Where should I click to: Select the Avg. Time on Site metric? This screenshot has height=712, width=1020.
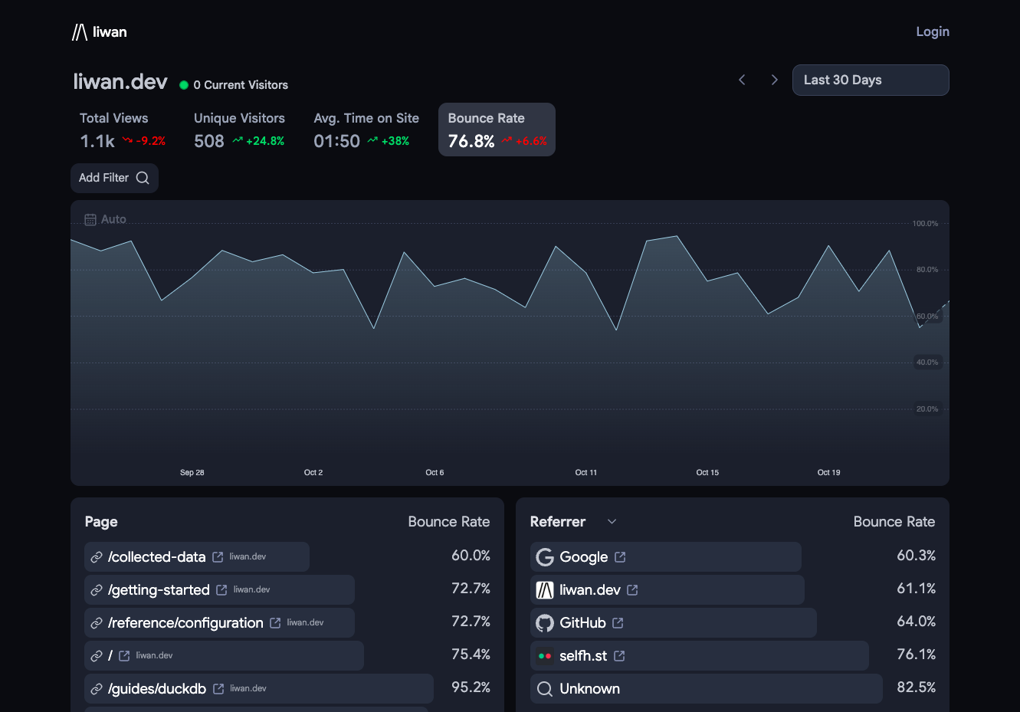click(366, 130)
